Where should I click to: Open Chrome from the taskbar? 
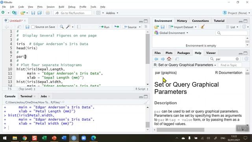click(24, 138)
